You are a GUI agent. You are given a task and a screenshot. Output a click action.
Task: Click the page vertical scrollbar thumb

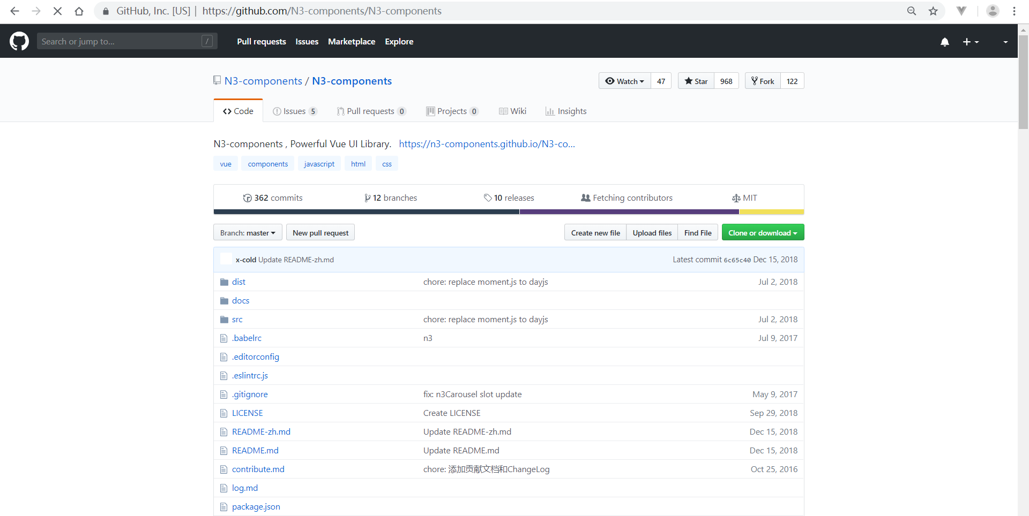pyautogui.click(x=1023, y=81)
